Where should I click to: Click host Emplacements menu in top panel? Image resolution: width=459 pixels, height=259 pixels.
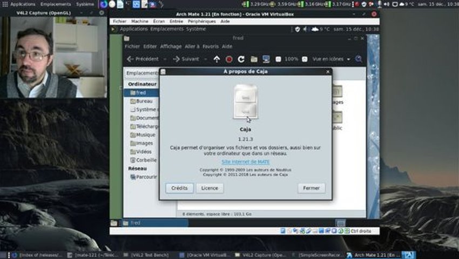click(x=56, y=4)
